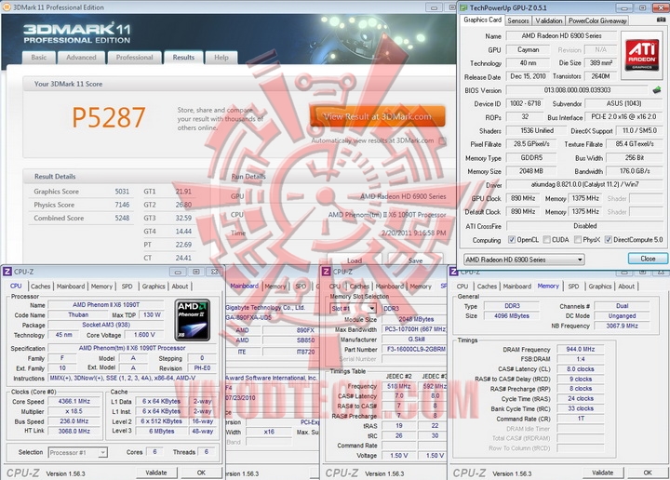Enable automatically view results at 3DMark.com

pyautogui.click(x=443, y=140)
